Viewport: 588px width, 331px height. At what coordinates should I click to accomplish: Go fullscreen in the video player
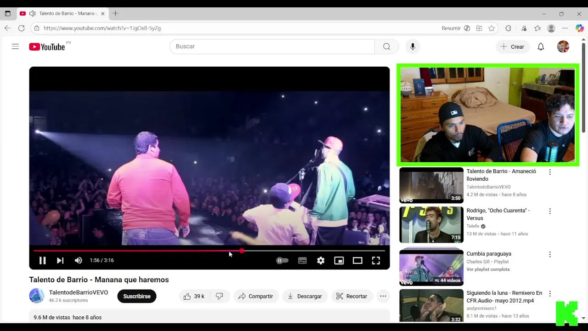pyautogui.click(x=376, y=261)
